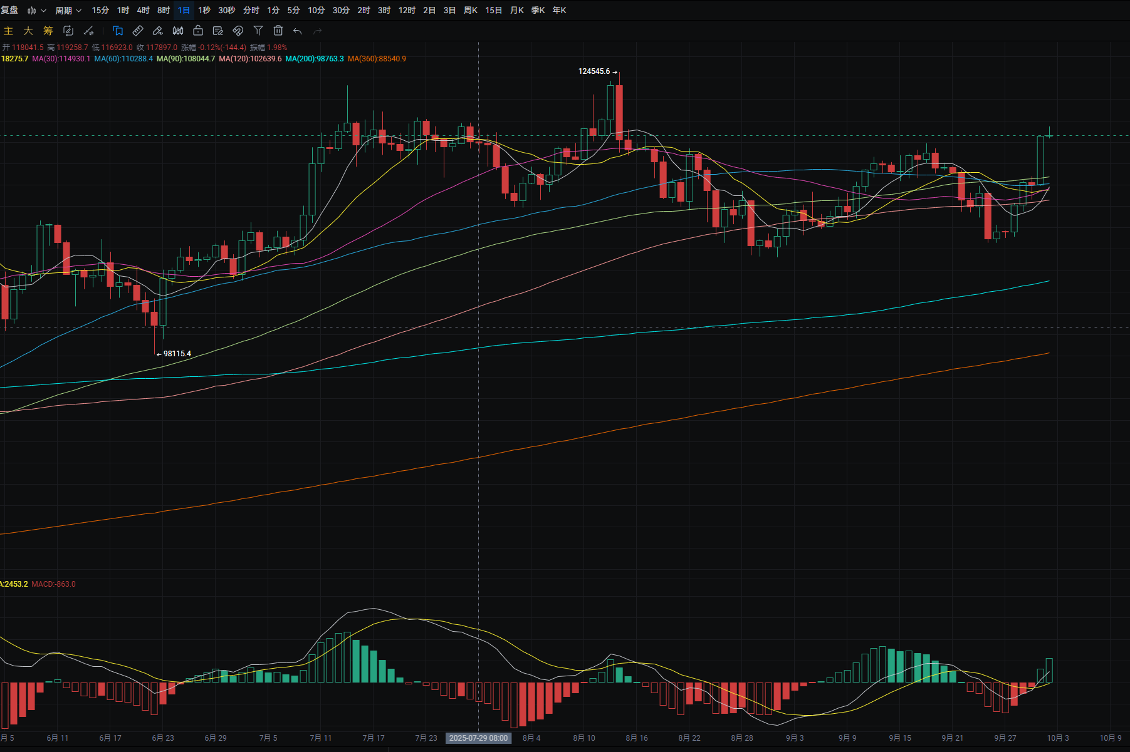Select the 周K weekly timeframe tab
Image resolution: width=1130 pixels, height=752 pixels.
tap(470, 11)
